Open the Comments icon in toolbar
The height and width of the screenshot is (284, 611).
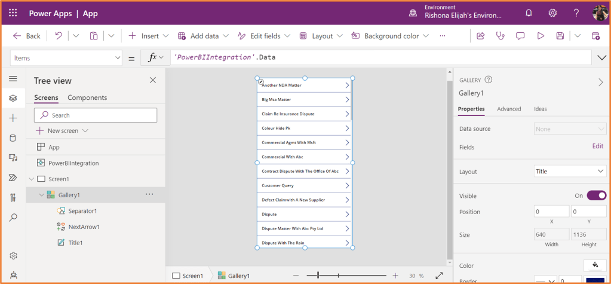(520, 36)
